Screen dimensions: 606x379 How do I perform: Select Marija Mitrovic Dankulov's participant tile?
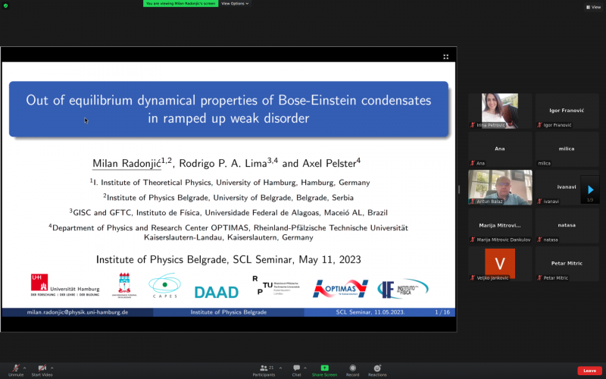pos(500,225)
